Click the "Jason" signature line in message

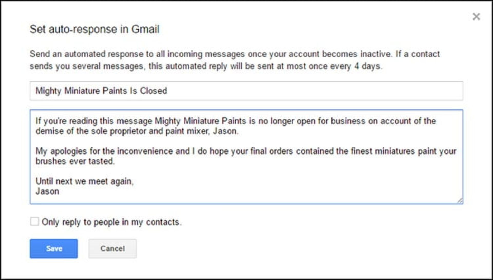[47, 191]
